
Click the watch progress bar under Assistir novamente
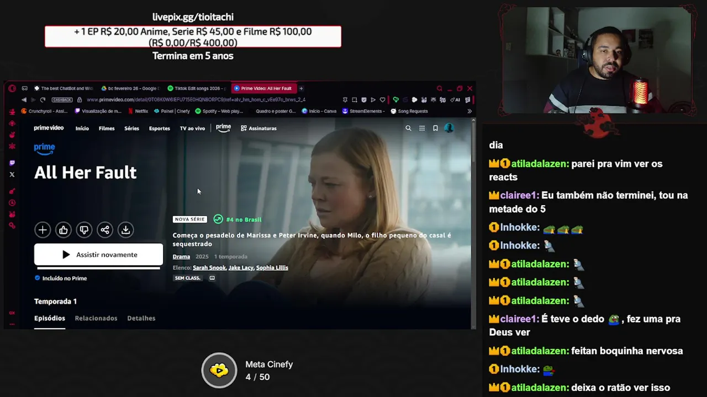tap(98, 268)
